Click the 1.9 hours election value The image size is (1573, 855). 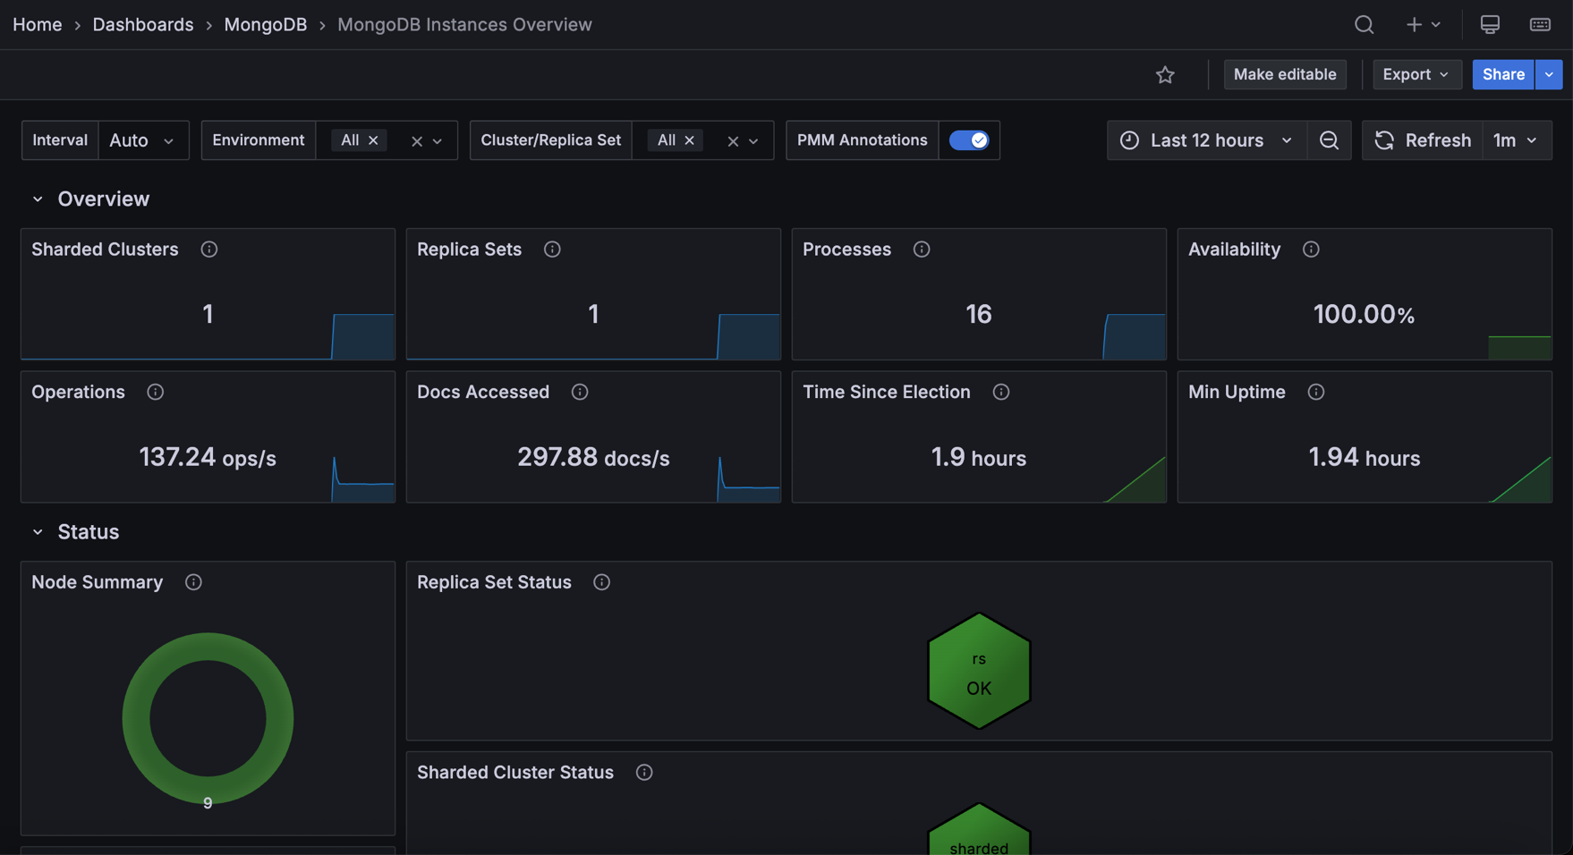(x=978, y=458)
